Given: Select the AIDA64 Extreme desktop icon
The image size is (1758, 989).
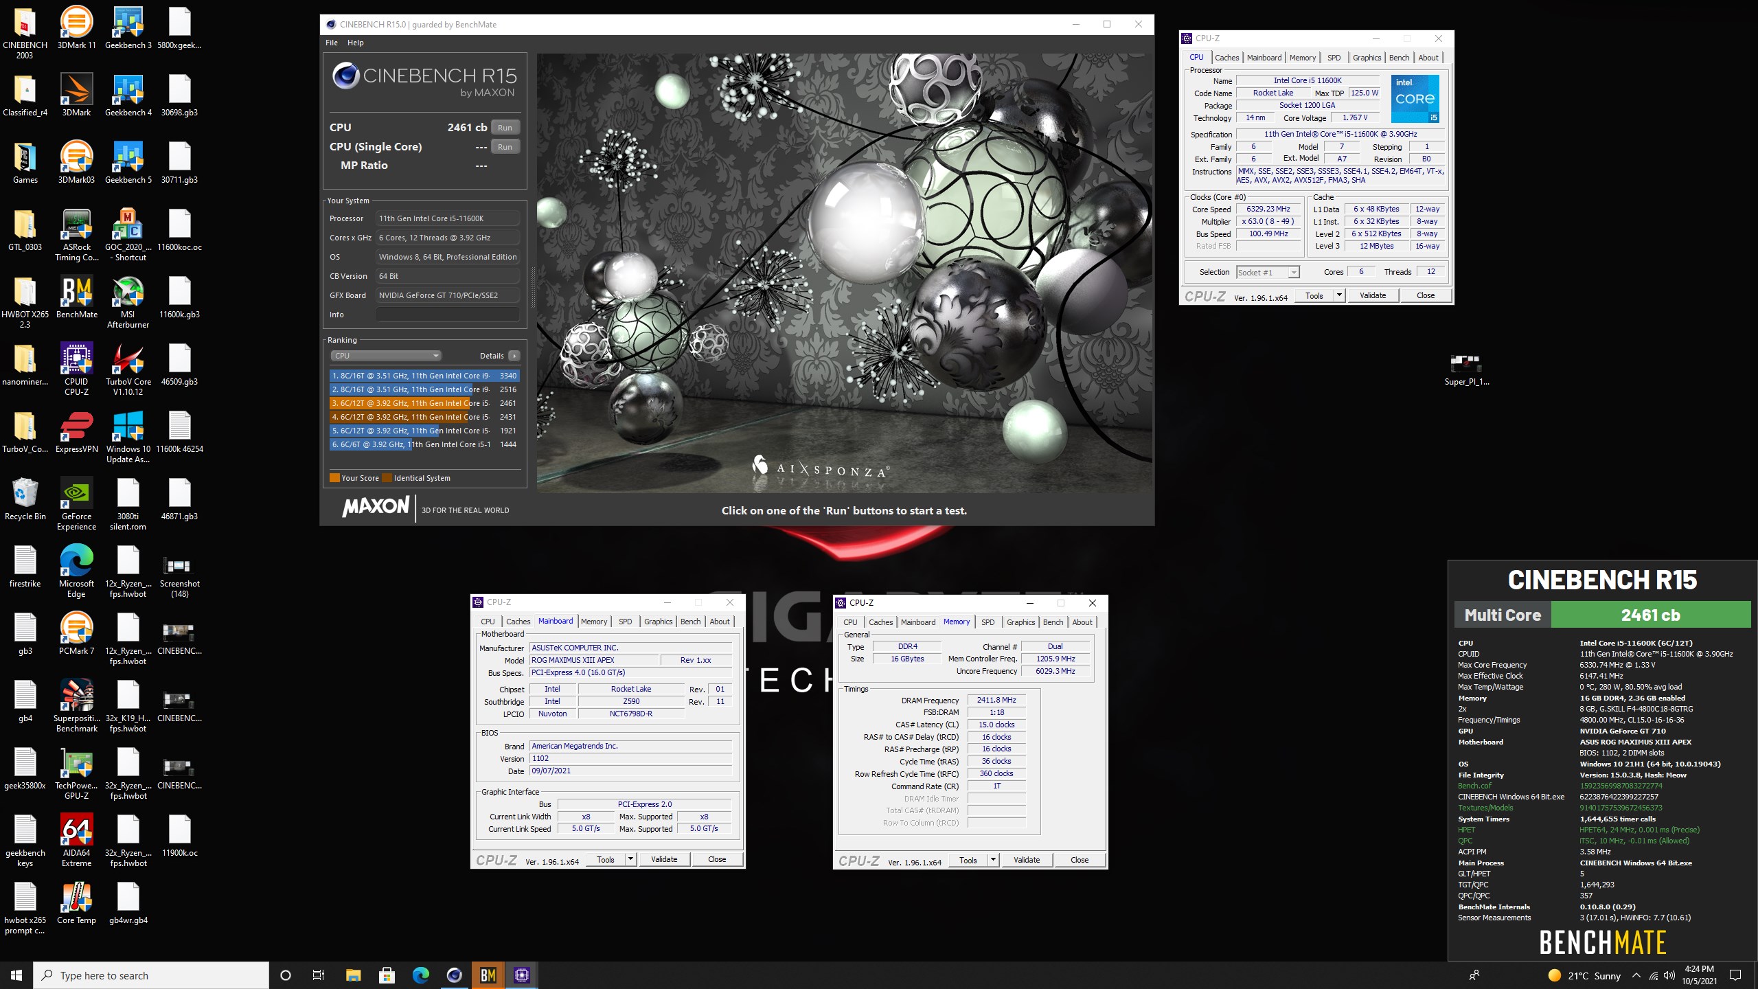Looking at the screenshot, I should (x=76, y=841).
